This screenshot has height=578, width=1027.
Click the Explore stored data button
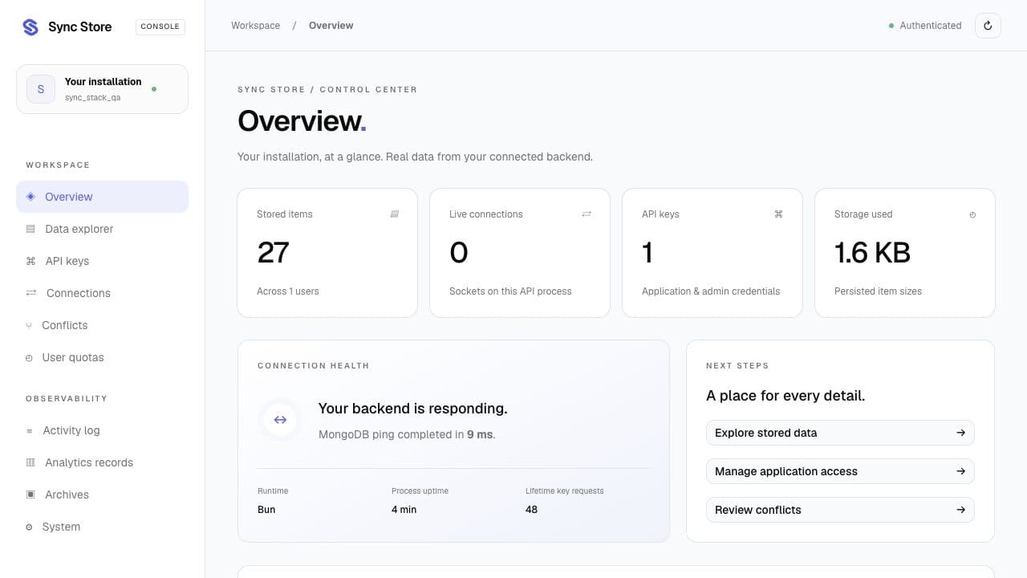(840, 433)
